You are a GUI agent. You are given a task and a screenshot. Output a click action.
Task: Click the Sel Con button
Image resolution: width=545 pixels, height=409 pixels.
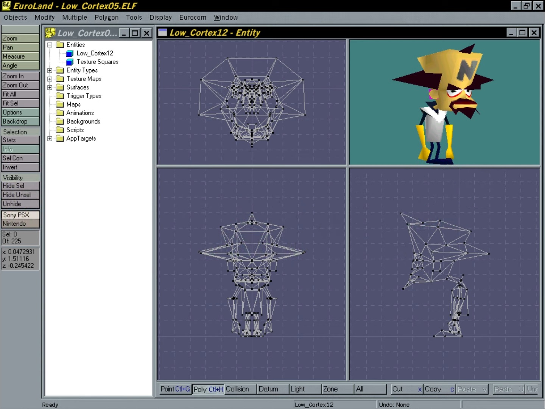[20, 158]
